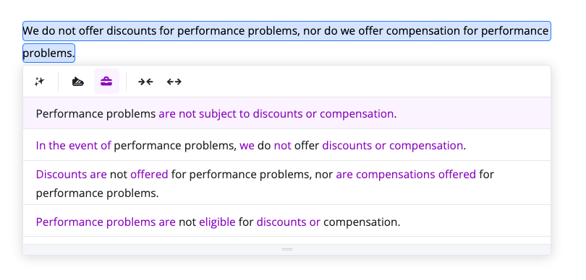The height and width of the screenshot is (280, 586).
Task: Click the highlighted word 'problems.' on second line
Action: (x=48, y=53)
